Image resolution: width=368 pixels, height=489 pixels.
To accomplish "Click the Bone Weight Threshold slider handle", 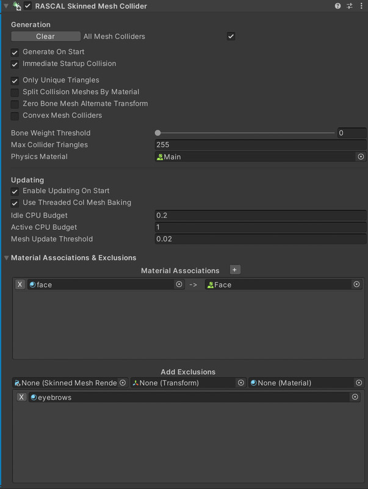I will (x=158, y=133).
